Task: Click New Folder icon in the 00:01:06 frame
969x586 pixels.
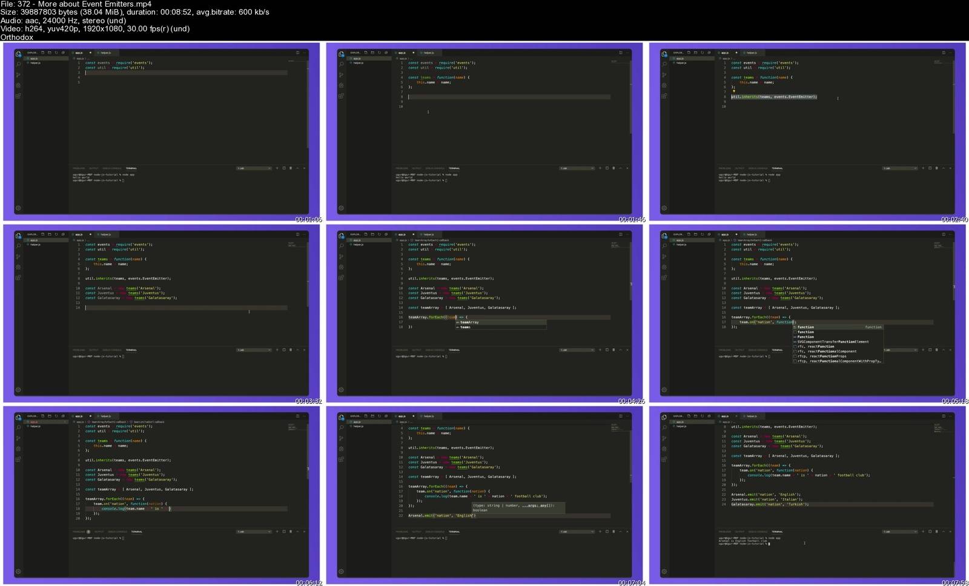Action: tap(50, 53)
